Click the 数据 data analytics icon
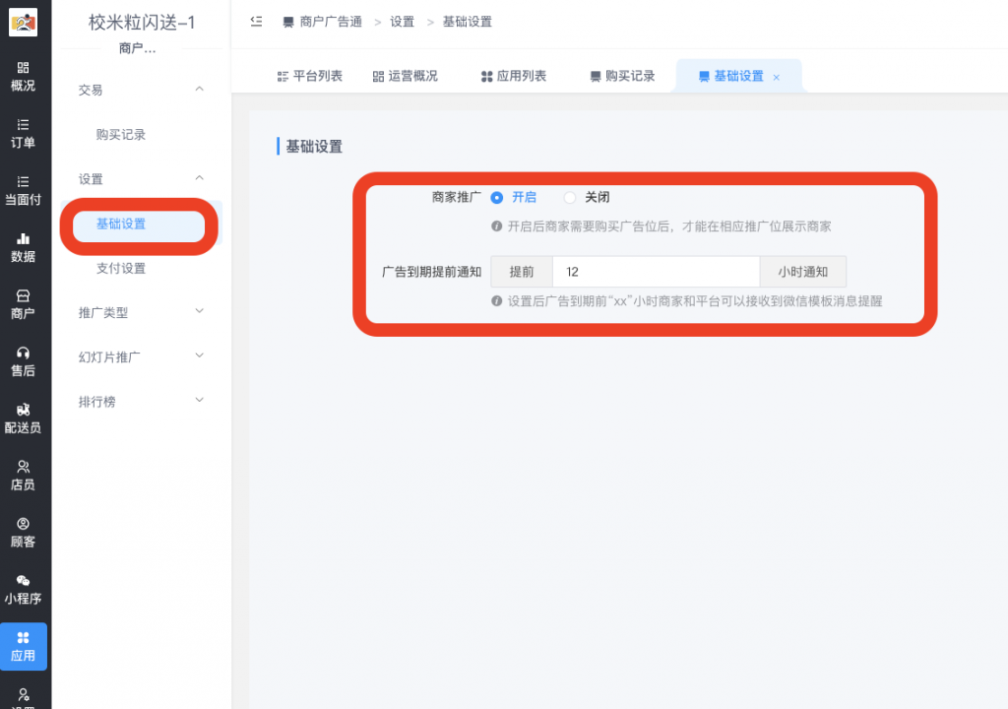 point(25,246)
